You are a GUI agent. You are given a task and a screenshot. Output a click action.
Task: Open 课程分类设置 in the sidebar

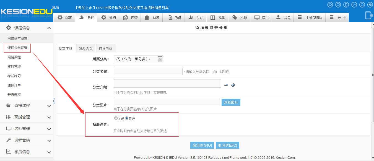[x=17, y=48]
